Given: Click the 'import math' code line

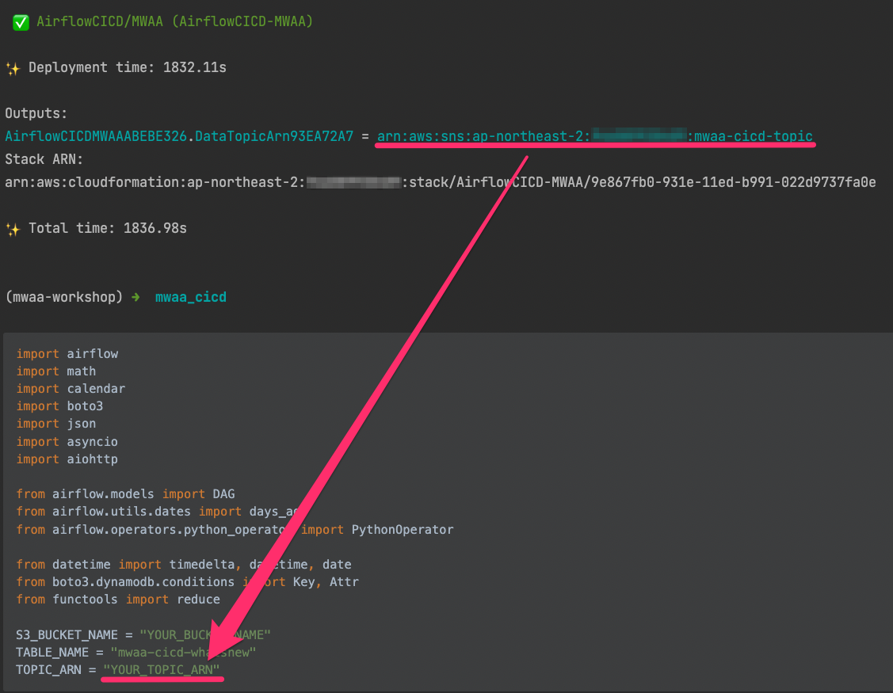Looking at the screenshot, I should (55, 371).
